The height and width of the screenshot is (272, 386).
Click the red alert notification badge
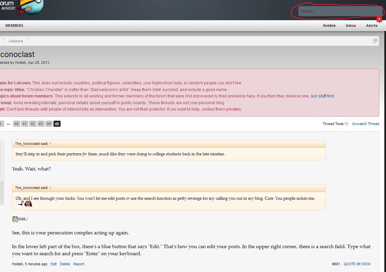coord(379,19)
